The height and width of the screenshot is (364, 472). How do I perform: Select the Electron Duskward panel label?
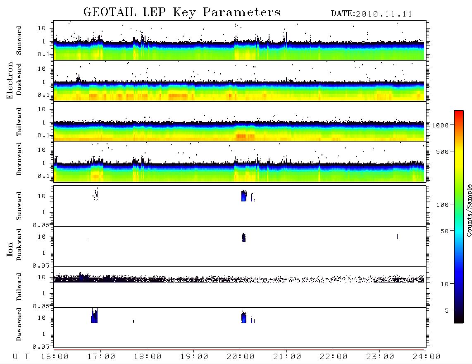point(19,79)
